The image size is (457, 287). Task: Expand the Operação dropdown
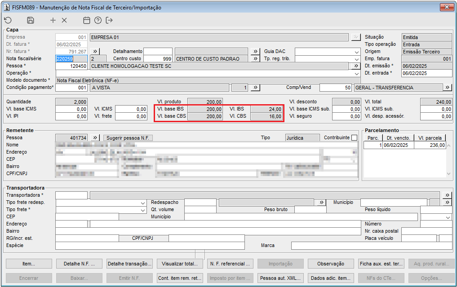click(x=357, y=73)
